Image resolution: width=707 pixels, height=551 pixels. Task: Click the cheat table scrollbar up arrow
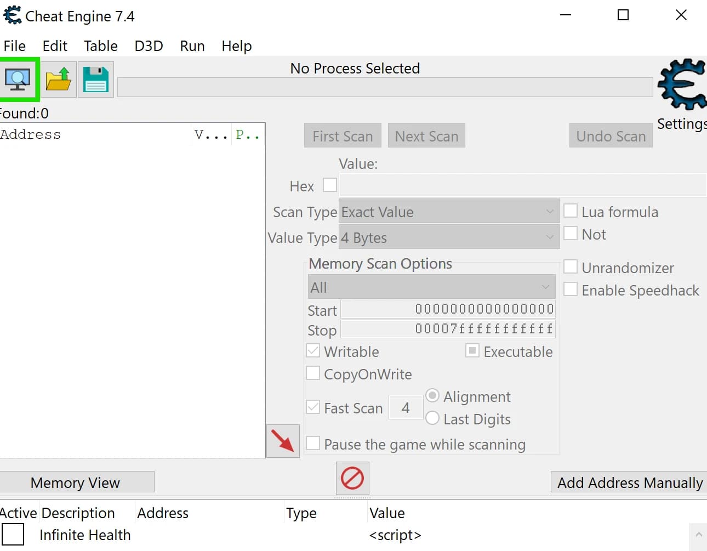698,534
